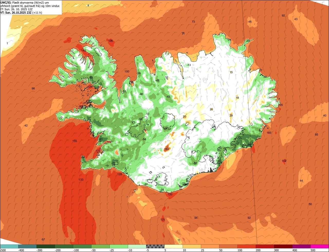This screenshot has width=329, height=252.
Task: Click the '29' value in east-central Iceland
Action: pyautogui.click(x=231, y=115)
